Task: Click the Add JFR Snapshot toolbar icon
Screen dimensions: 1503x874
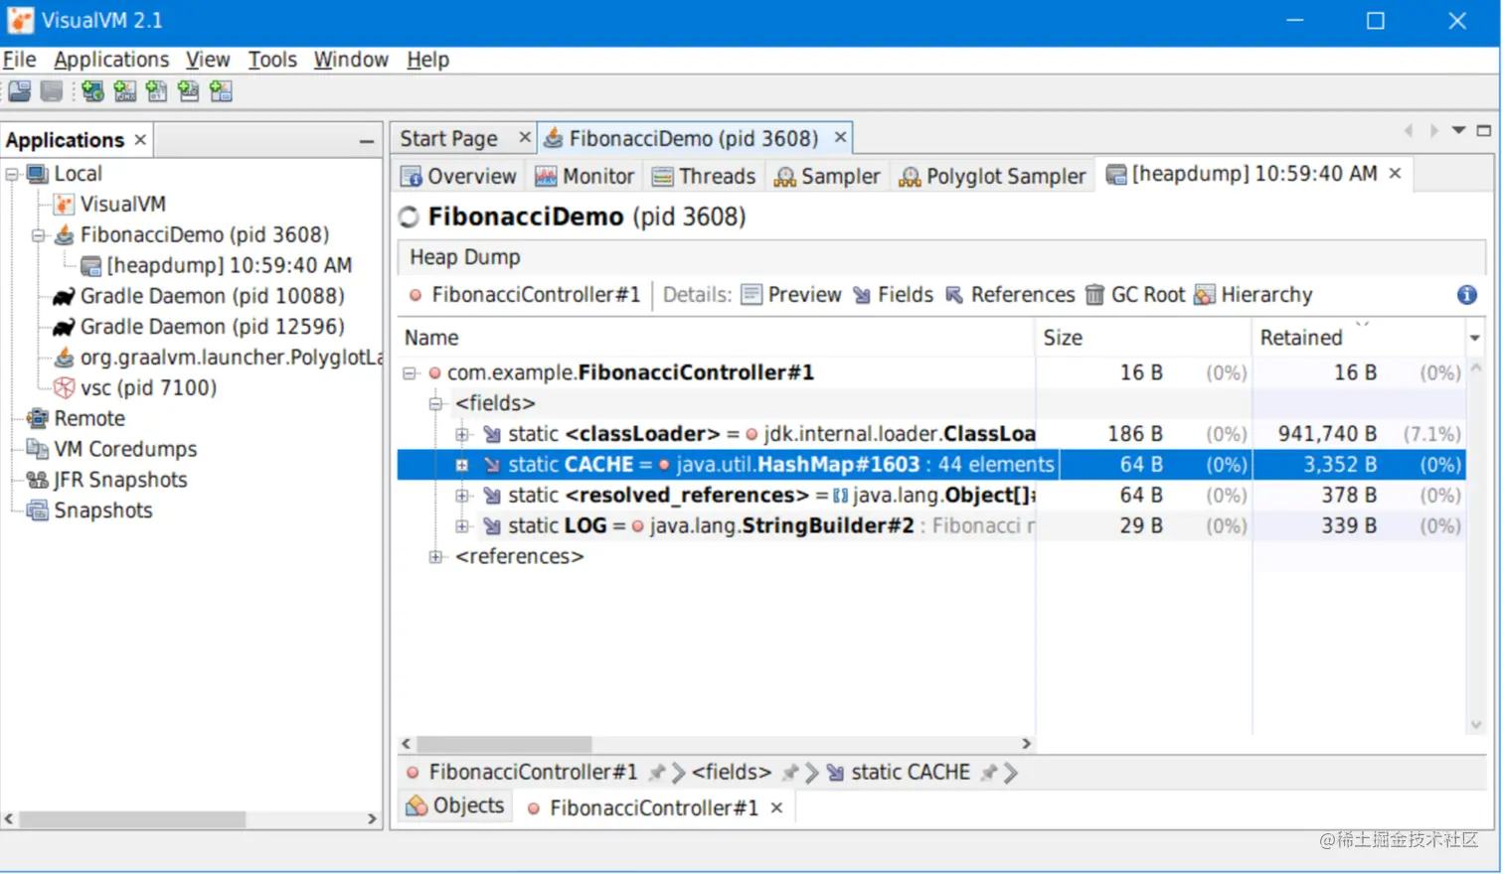Action: 189,91
